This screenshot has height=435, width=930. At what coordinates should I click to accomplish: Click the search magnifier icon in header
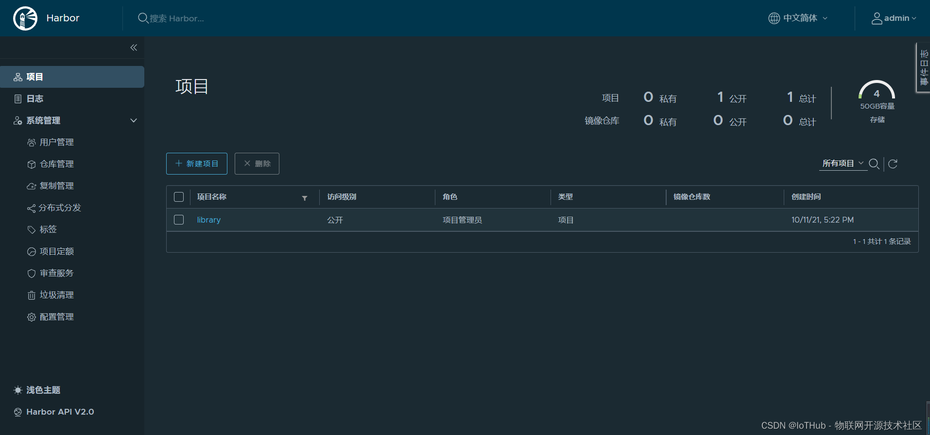[x=143, y=18]
